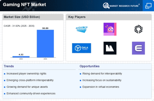Screen dimensions: 154x101
Task: Click the 2035 axis label
Action: (45, 59)
